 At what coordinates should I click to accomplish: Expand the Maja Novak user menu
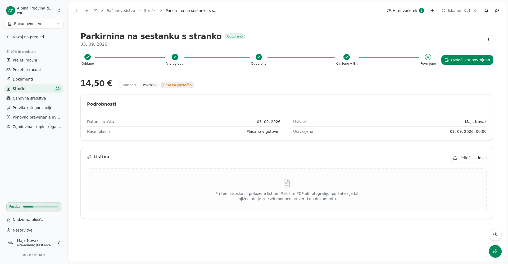click(34, 243)
